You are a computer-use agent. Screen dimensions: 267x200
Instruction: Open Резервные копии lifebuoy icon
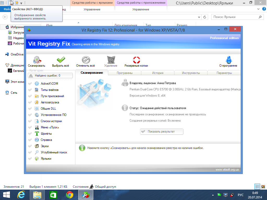point(136,60)
